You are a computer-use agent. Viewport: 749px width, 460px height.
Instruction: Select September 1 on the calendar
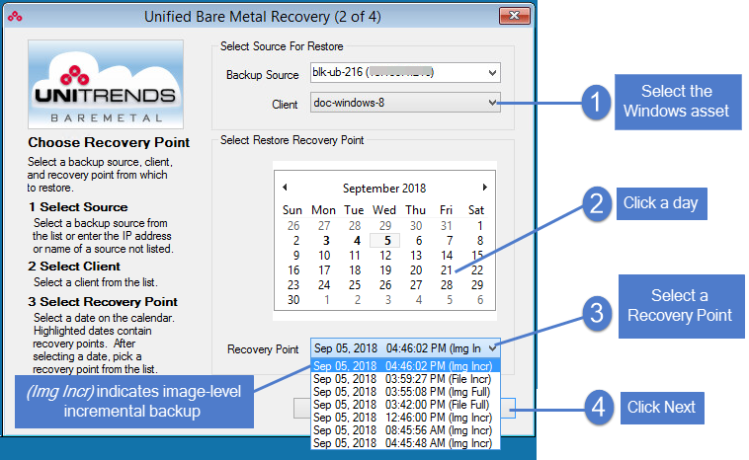click(x=479, y=226)
